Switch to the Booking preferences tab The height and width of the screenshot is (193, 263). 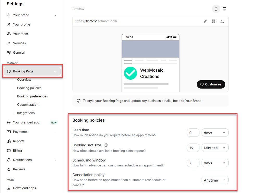click(x=32, y=96)
